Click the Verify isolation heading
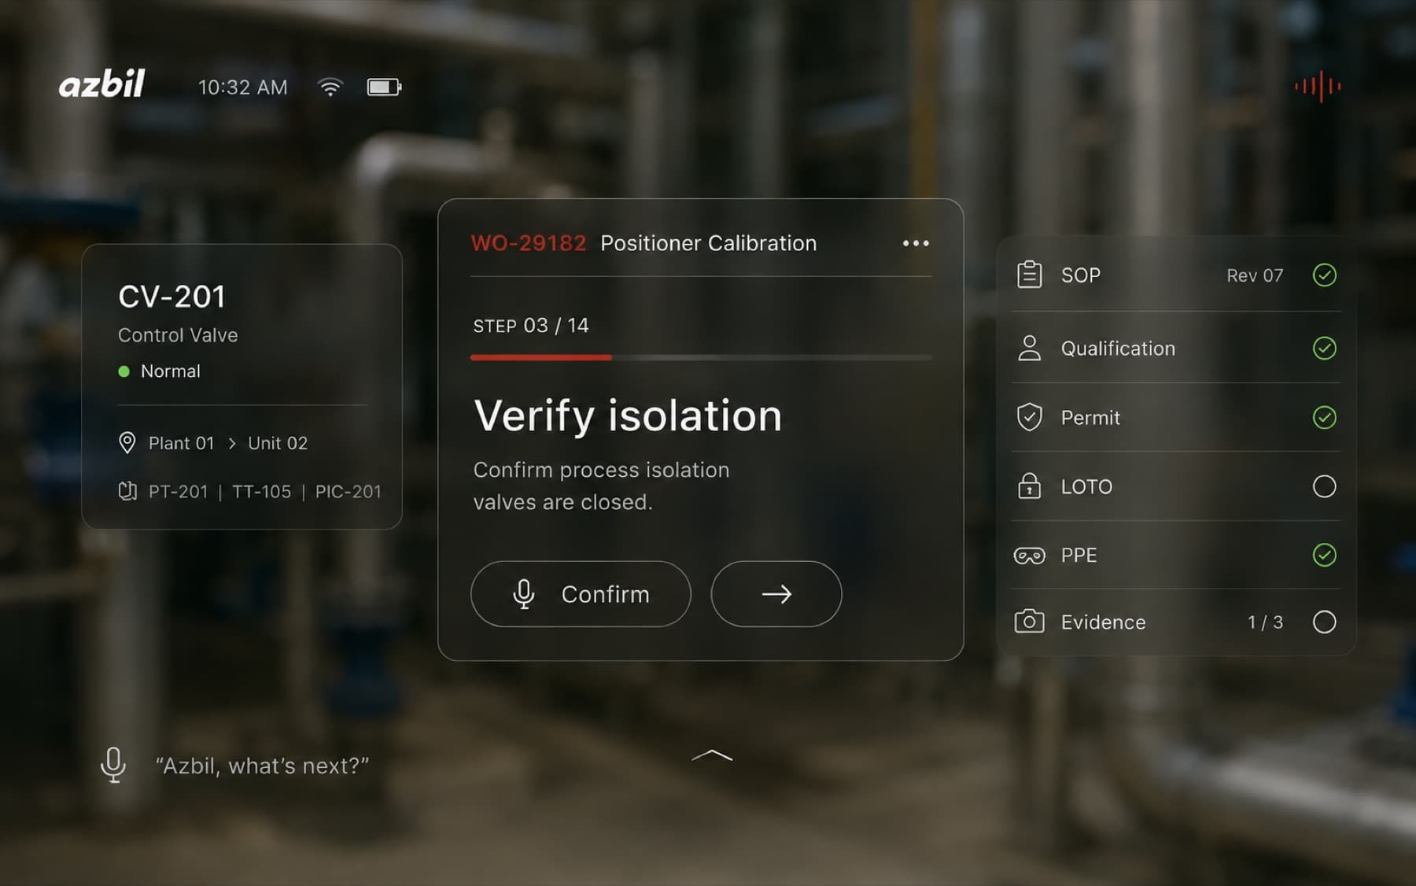Image resolution: width=1416 pixels, height=886 pixels. [x=628, y=415]
